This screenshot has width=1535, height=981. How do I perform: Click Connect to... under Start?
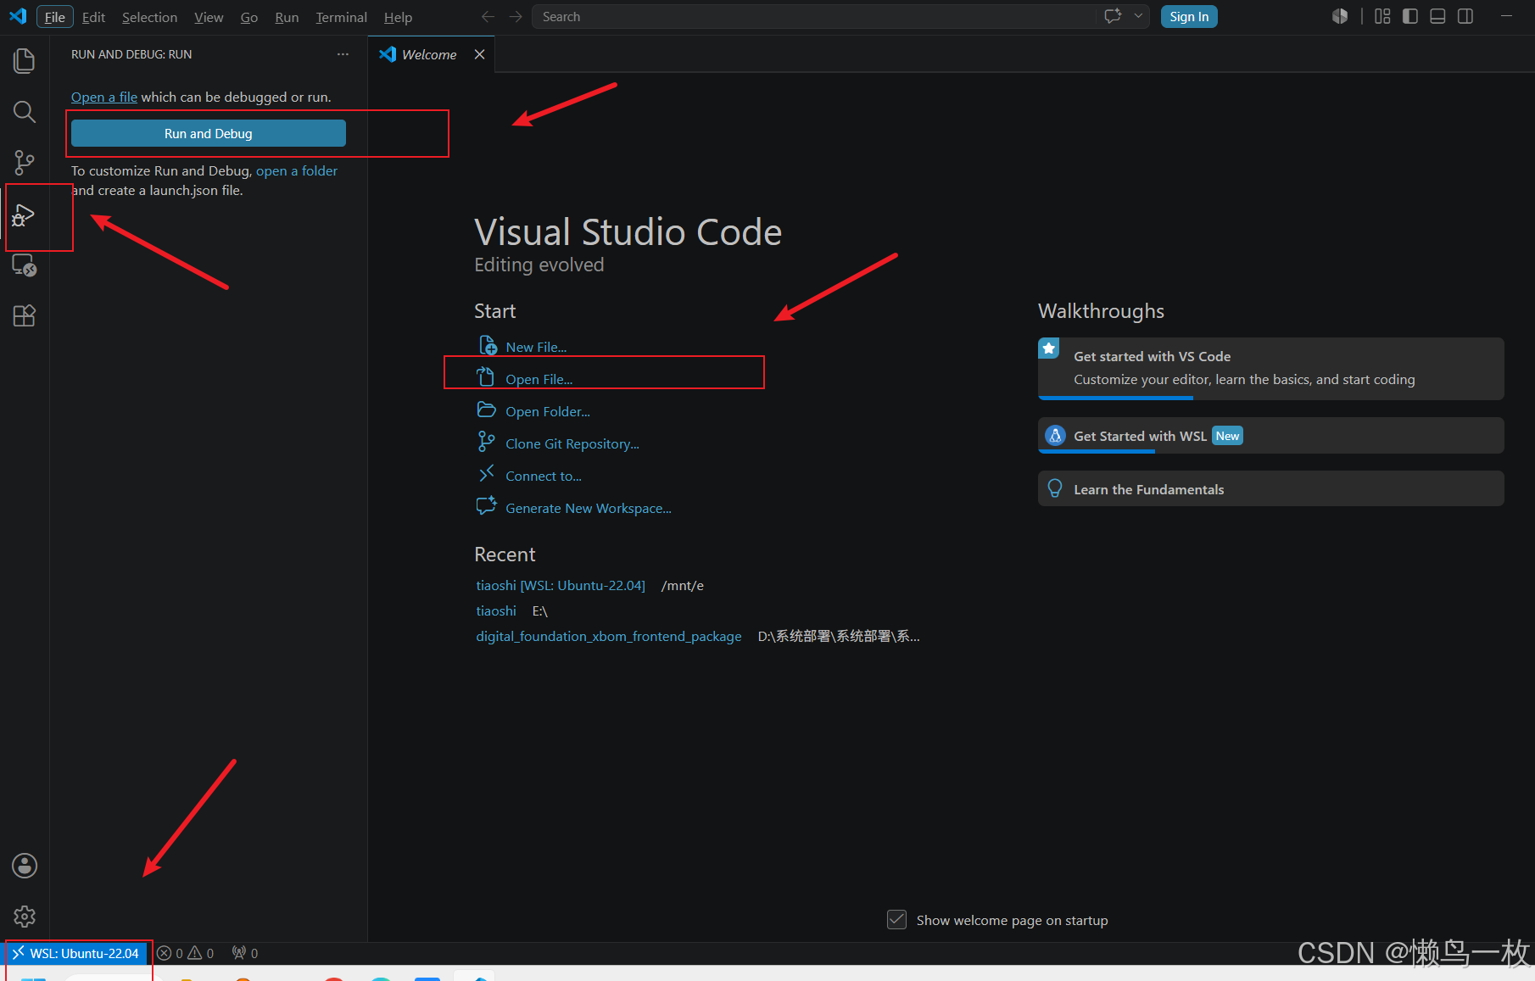coord(544,476)
